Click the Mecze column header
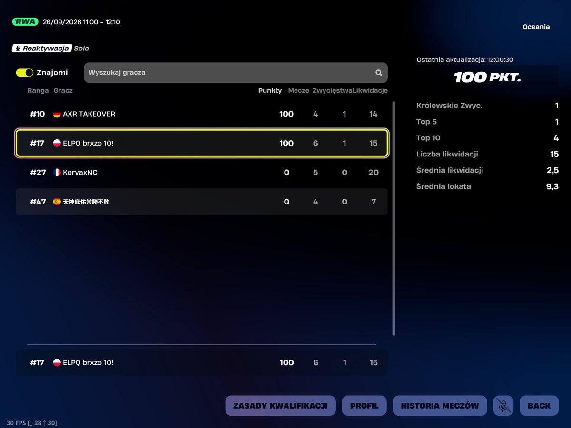The height and width of the screenshot is (428, 571). (299, 90)
